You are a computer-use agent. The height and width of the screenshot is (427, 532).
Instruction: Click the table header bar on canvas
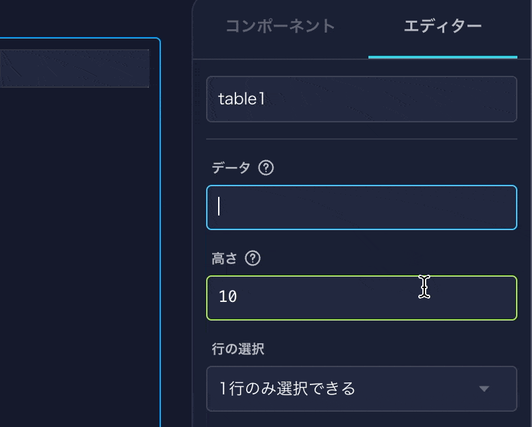pyautogui.click(x=74, y=68)
